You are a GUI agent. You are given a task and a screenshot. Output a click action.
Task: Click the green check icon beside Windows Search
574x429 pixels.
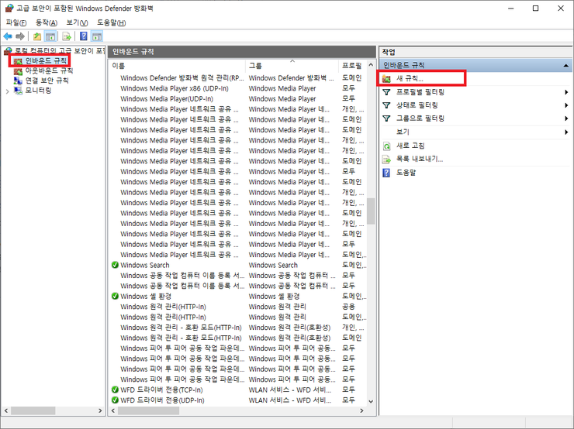(x=115, y=265)
